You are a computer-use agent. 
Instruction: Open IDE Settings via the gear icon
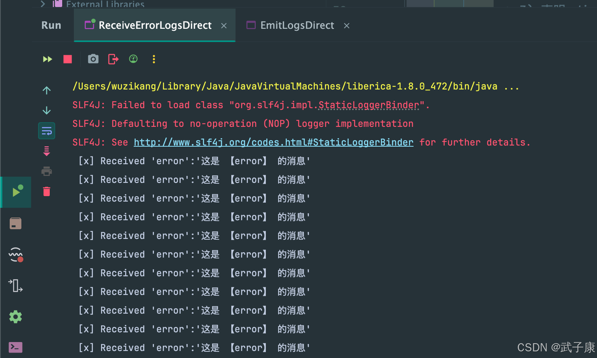[16, 316]
